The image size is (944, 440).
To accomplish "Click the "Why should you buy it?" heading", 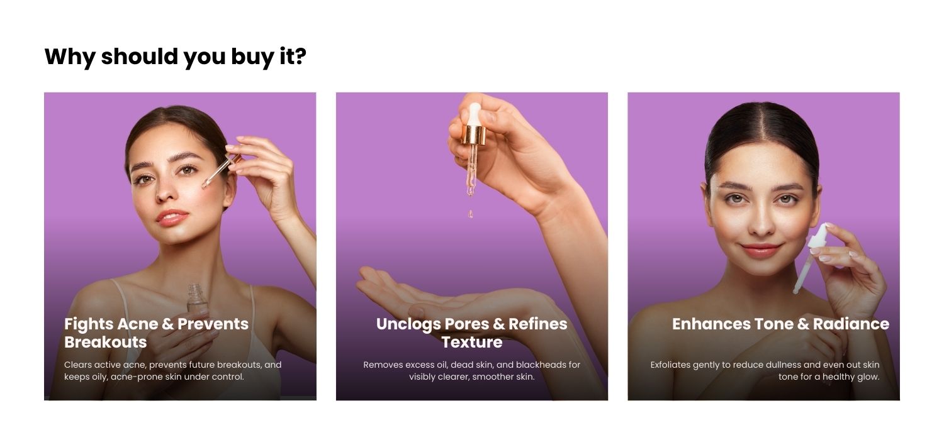I will point(175,57).
